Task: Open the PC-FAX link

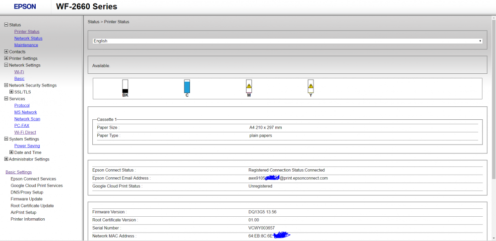Action: click(21, 126)
